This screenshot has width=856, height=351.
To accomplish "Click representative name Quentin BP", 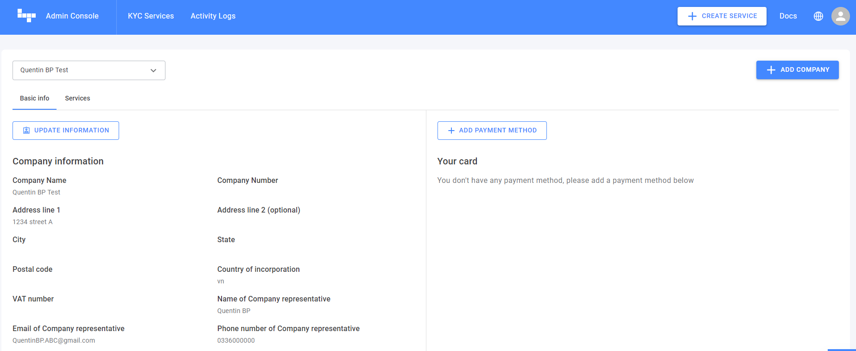I will pos(234,311).
